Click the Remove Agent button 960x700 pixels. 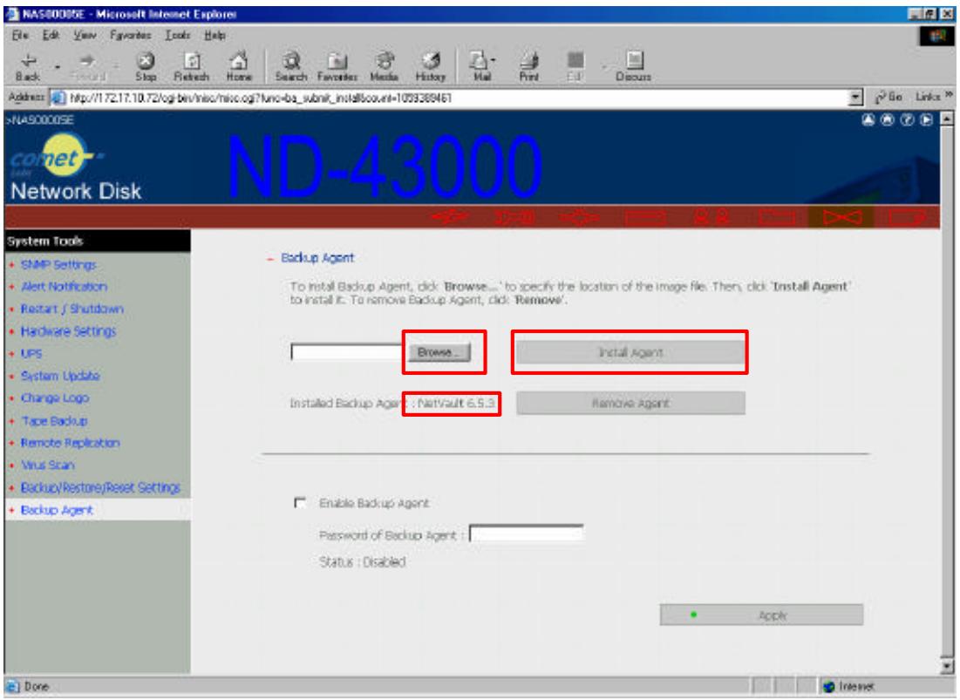point(630,404)
